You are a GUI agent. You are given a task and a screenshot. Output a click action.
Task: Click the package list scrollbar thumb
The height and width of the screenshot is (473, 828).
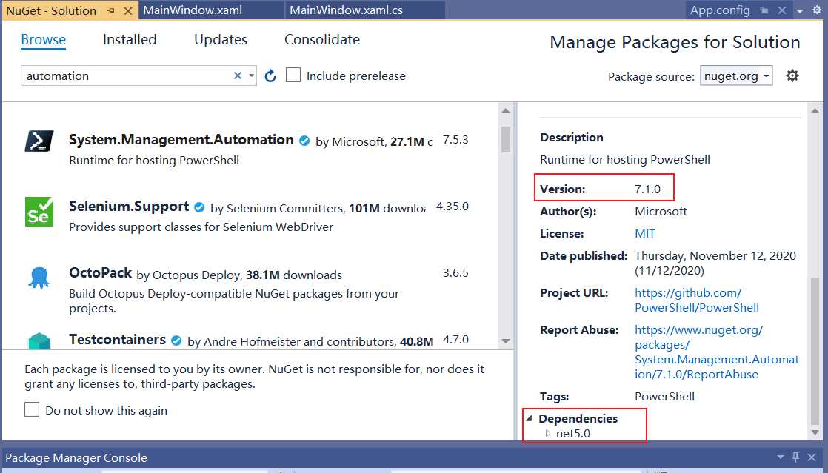[x=505, y=139]
